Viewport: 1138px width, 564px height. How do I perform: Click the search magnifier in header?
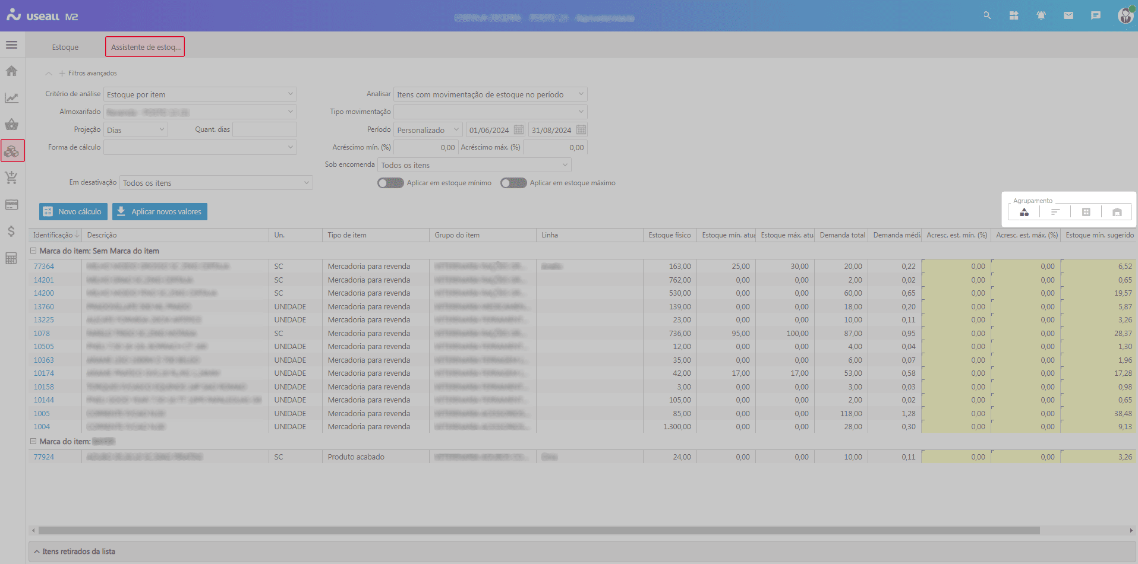987,15
